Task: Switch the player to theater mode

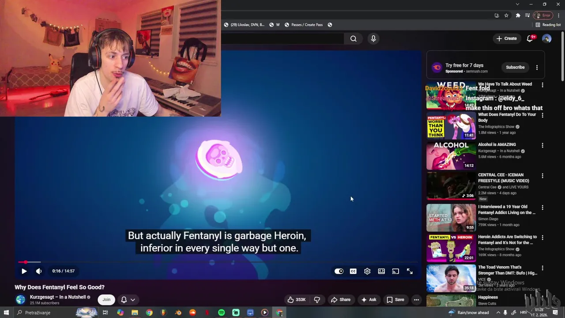Action: (x=381, y=271)
